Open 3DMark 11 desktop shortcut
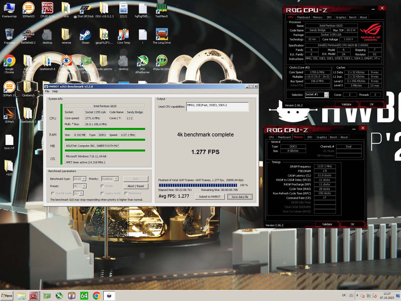Screen dimensions: 401x301 (9, 89)
